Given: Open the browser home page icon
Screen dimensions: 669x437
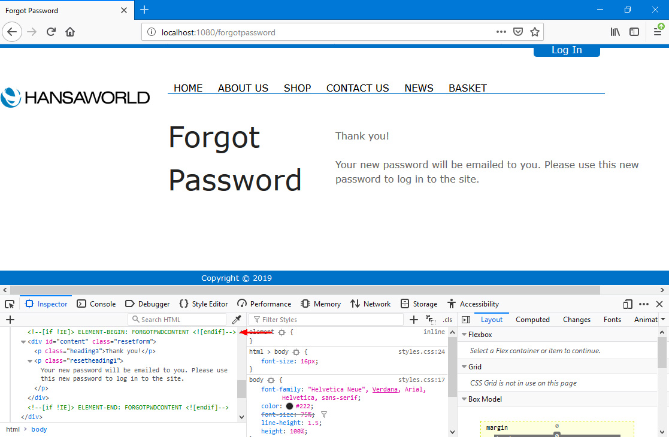Looking at the screenshot, I should (x=70, y=32).
